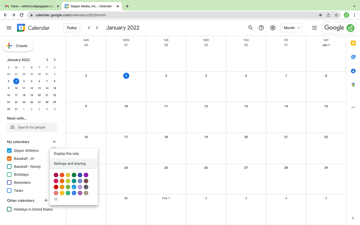Choose the brown color swatch
Viewport: 360px width, 225px height.
click(x=86, y=181)
